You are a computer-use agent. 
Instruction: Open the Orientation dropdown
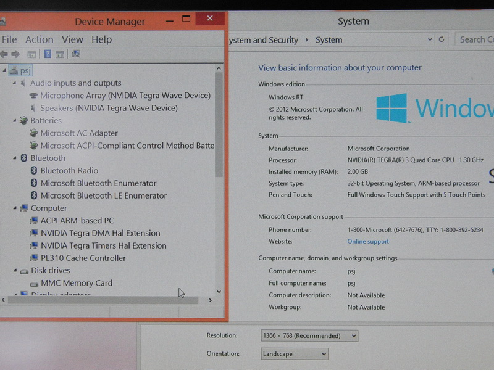295,354
